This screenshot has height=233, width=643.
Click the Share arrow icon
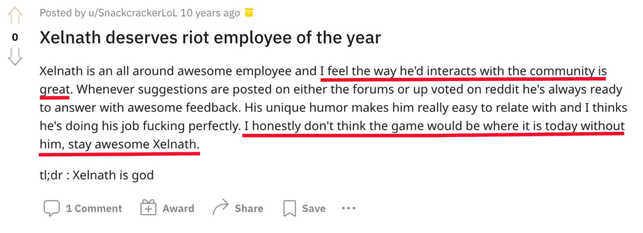(221, 207)
